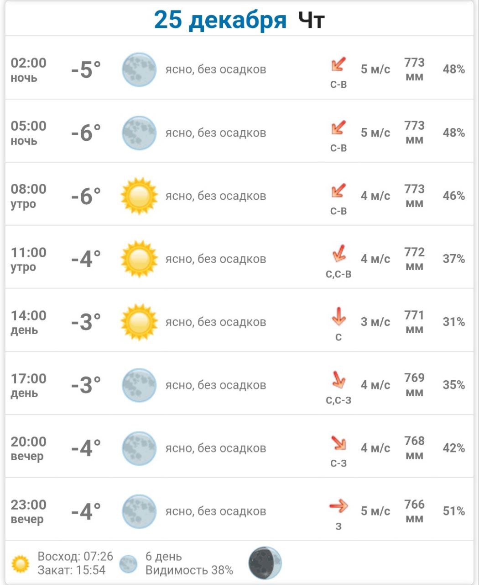
Task: Click the 766 мм pressure value
Action: point(414,511)
